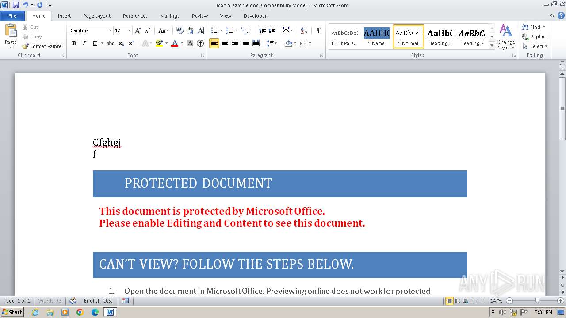Screen dimensions: 566x318
Task: Apply Heading 1 style
Action: pyautogui.click(x=440, y=37)
